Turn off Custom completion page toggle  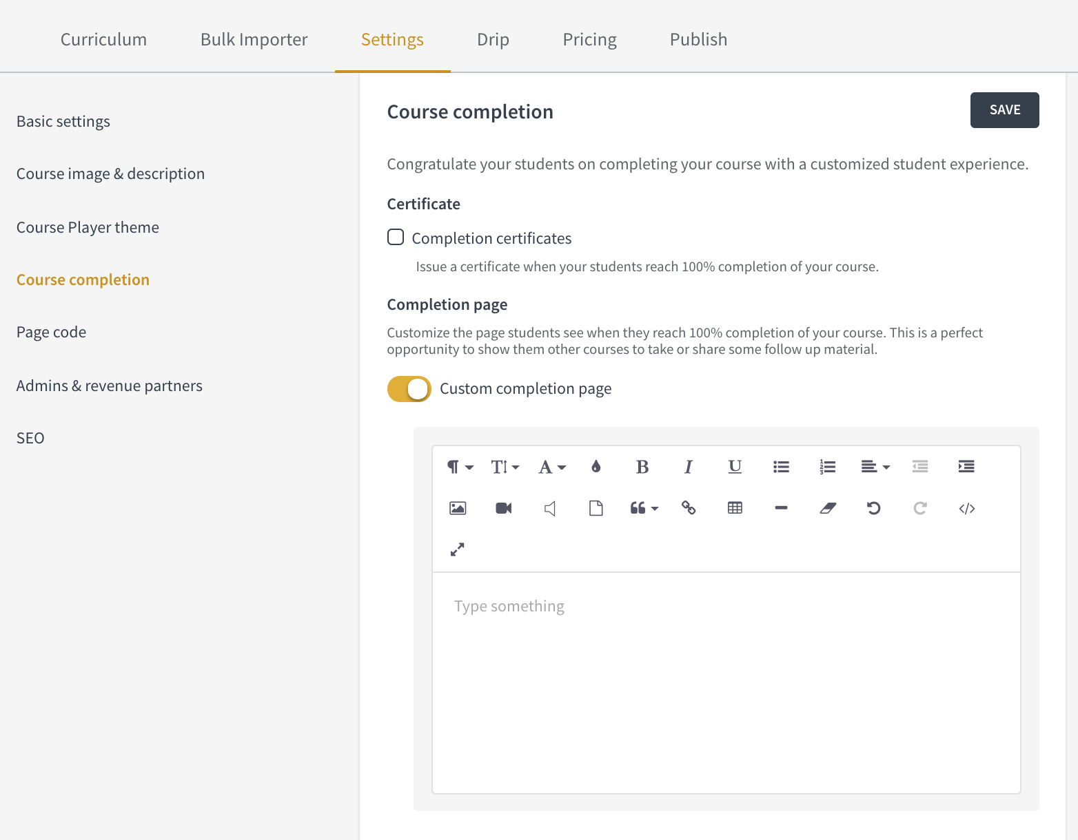(409, 389)
